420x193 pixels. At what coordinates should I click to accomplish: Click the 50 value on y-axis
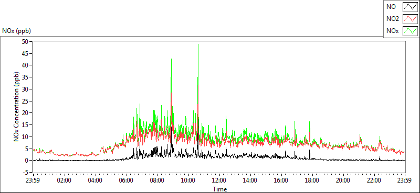[26, 41]
